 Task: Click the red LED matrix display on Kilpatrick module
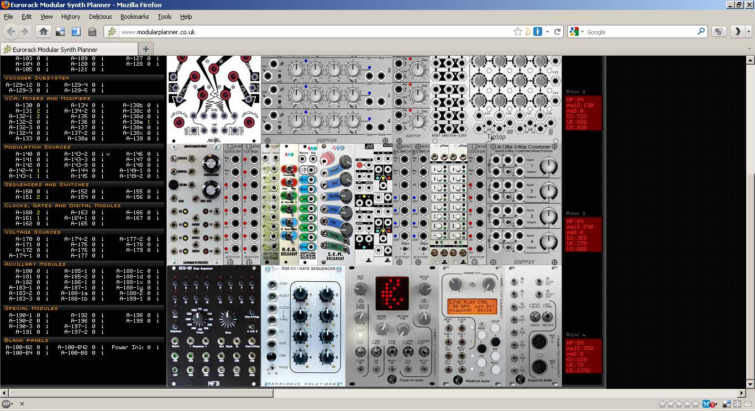click(392, 293)
